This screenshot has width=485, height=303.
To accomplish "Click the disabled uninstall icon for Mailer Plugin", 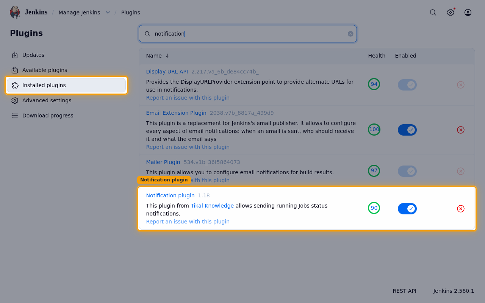I will point(461,171).
